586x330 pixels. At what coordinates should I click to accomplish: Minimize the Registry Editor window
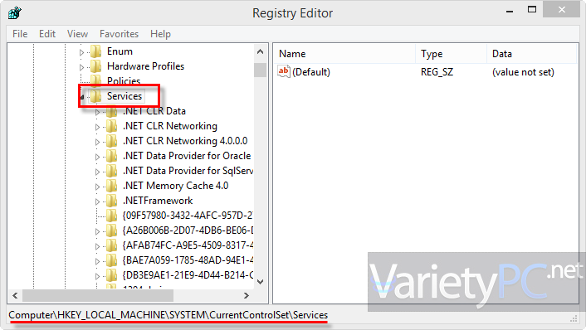point(510,11)
